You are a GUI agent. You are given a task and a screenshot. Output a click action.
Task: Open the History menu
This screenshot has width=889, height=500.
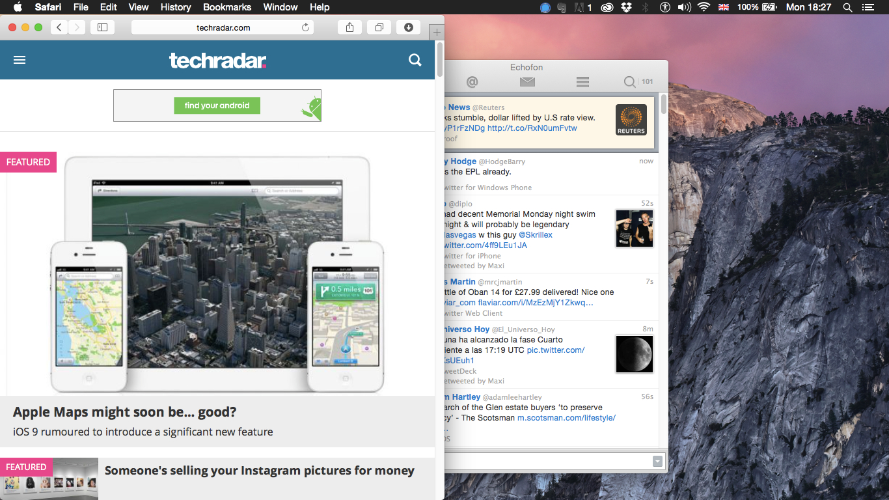[176, 7]
